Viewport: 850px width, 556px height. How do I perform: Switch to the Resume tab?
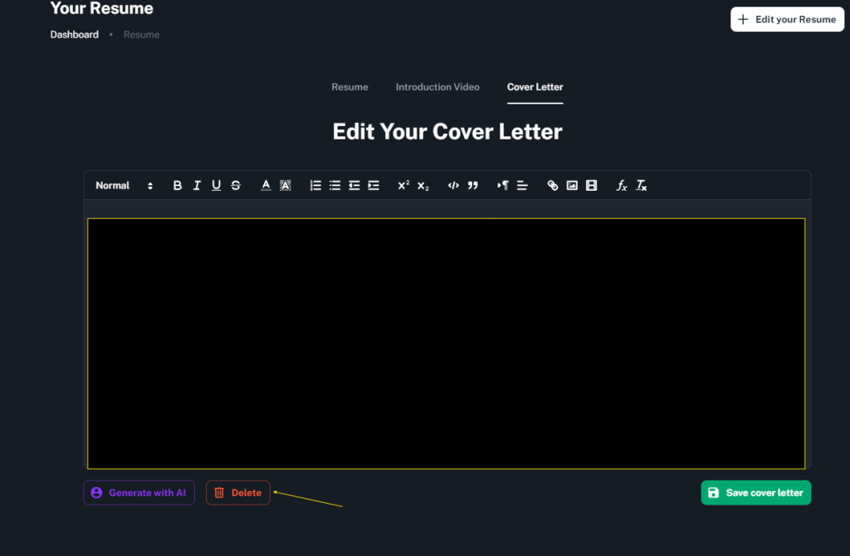tap(349, 86)
